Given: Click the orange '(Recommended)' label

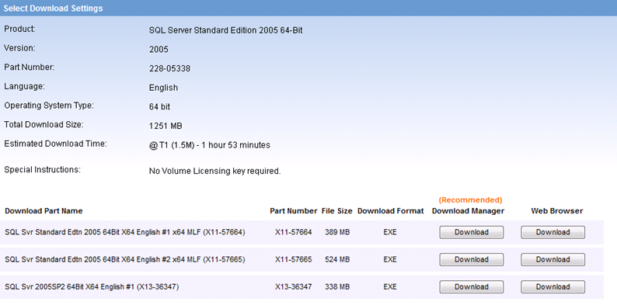Looking at the screenshot, I should pyautogui.click(x=471, y=200).
